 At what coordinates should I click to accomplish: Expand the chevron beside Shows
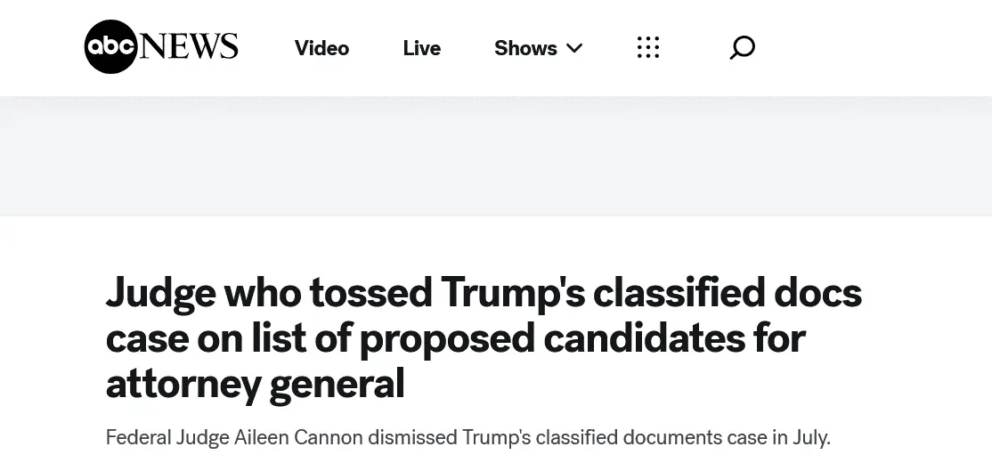pyautogui.click(x=574, y=48)
